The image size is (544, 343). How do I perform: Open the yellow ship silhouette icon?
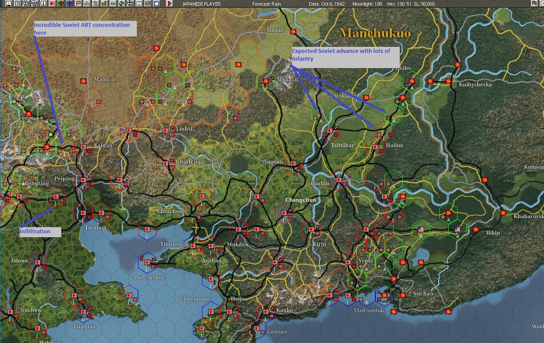pos(86,3)
